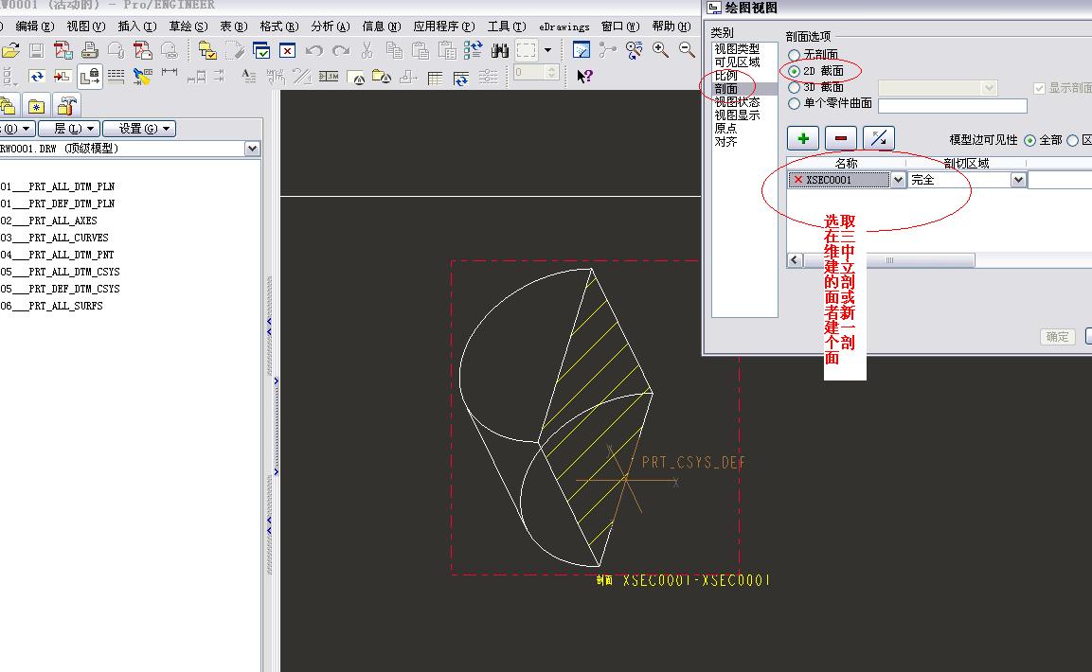This screenshot has height=672, width=1092.
Task: Select the 2D 截面 radio button
Action: (x=794, y=71)
